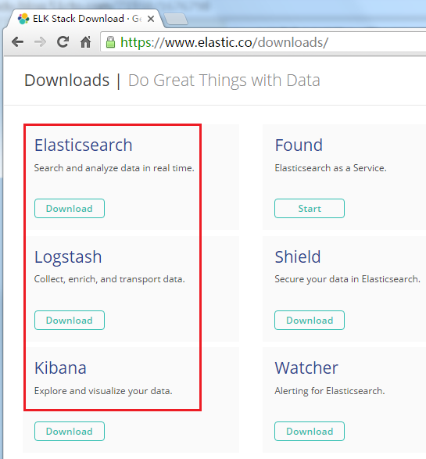This screenshot has width=426, height=459.
Task: Click 'Alerting for Elasticsearch.' text
Action: point(330,391)
